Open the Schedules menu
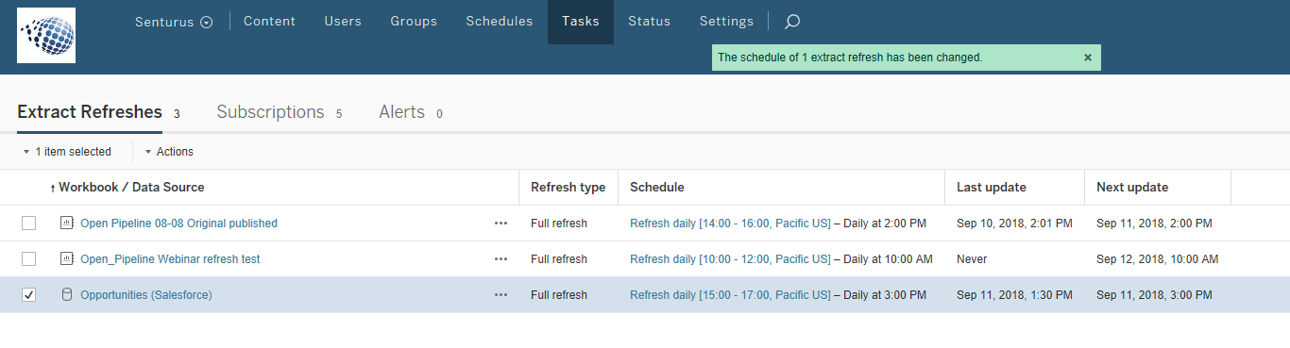The width and height of the screenshot is (1290, 348). [x=500, y=21]
